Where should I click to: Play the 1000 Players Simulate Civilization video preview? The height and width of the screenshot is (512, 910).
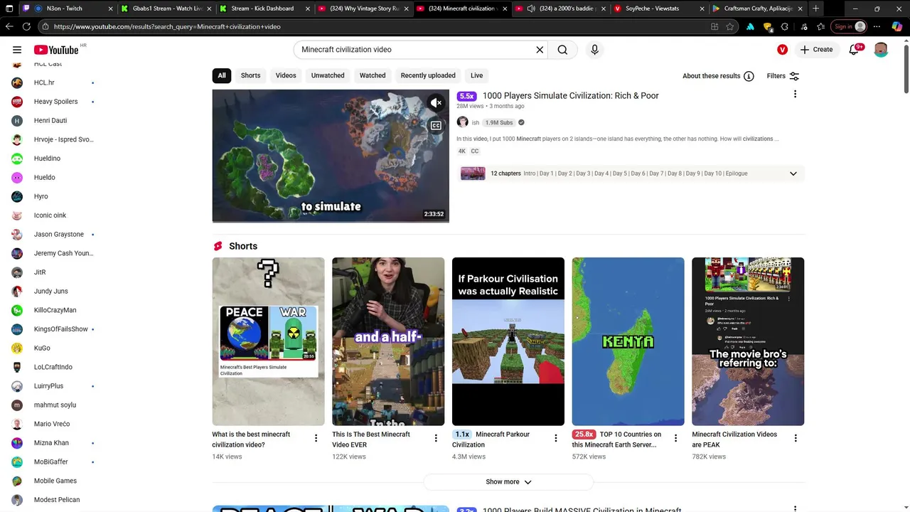331,156
